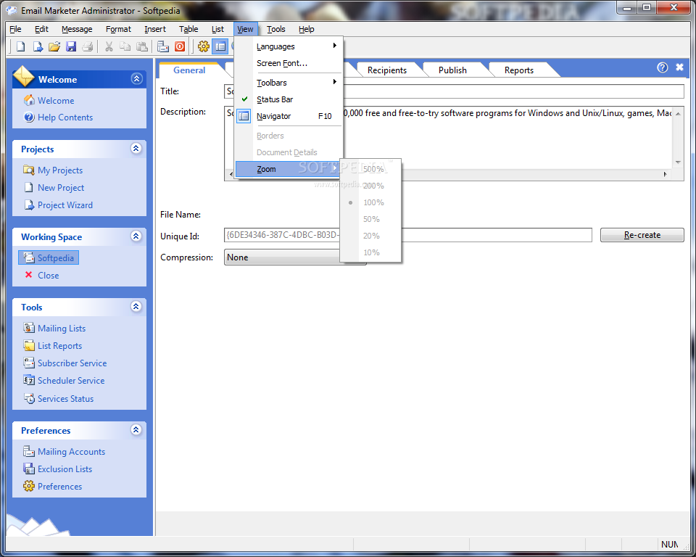Screen dimensions: 696x557
Task: Open the File menu
Action: coord(15,29)
